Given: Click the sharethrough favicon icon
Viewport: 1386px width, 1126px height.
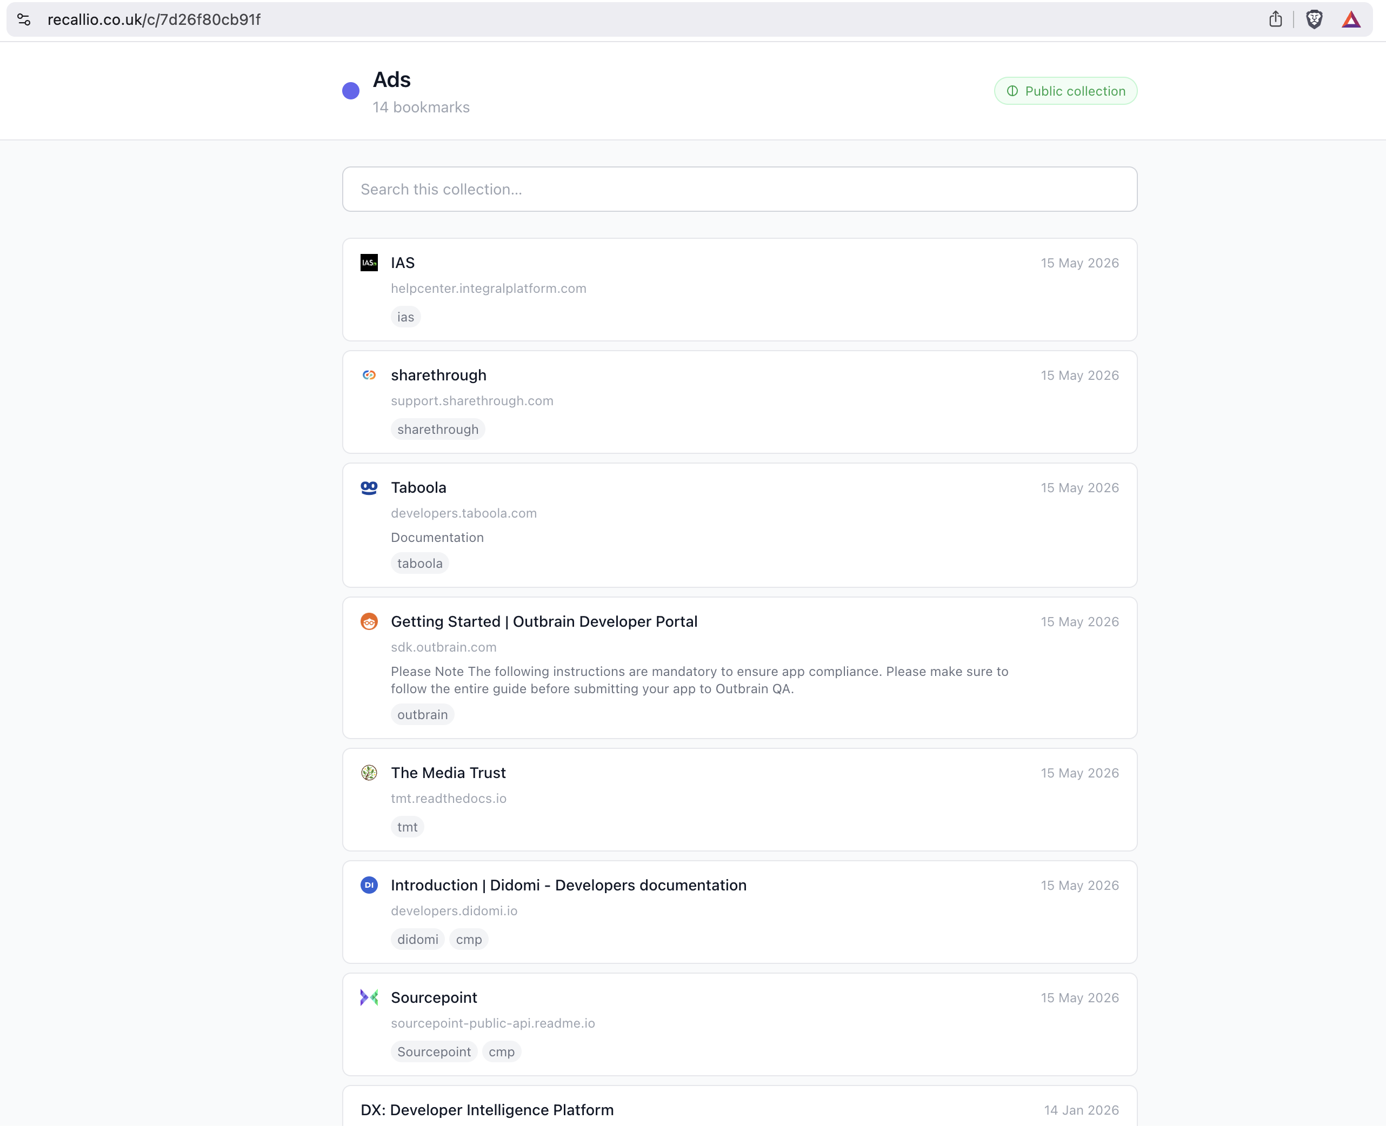Looking at the screenshot, I should click(x=369, y=375).
